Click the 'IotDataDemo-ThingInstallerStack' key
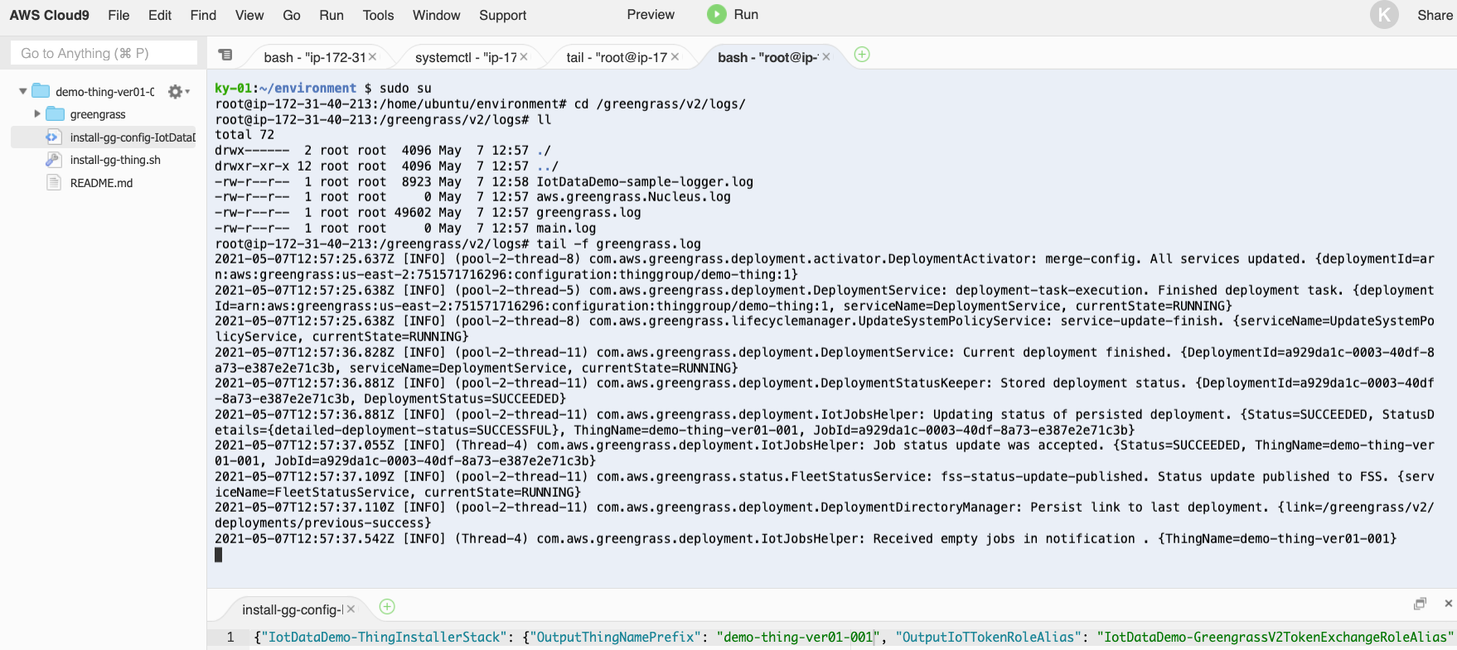The image size is (1457, 650). coord(385,637)
